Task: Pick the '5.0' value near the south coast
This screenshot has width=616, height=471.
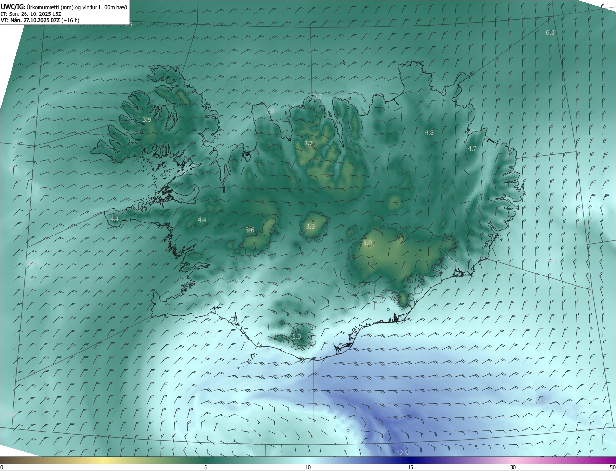Action: pyautogui.click(x=296, y=336)
